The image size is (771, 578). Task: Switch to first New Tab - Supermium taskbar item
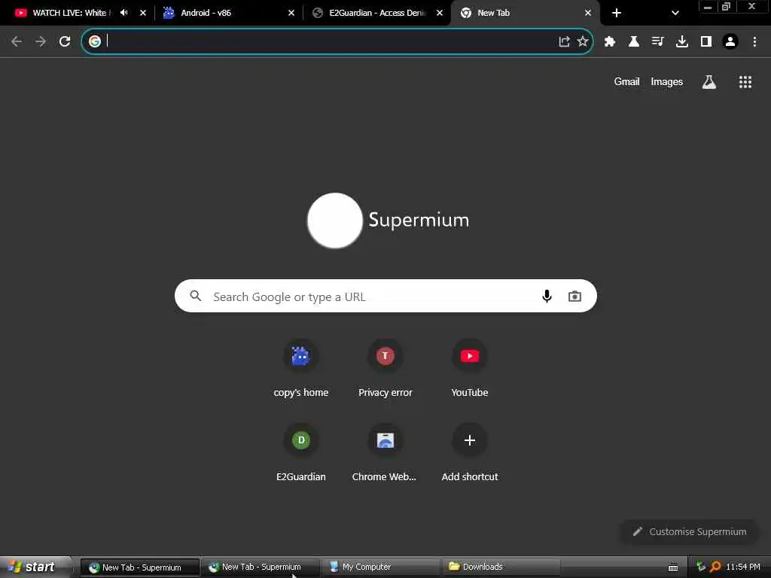(x=139, y=567)
